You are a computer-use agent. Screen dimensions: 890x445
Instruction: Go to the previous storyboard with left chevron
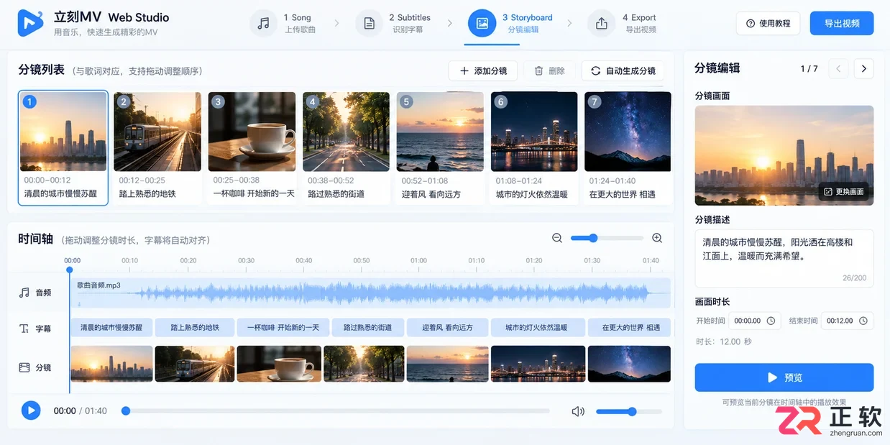[838, 69]
